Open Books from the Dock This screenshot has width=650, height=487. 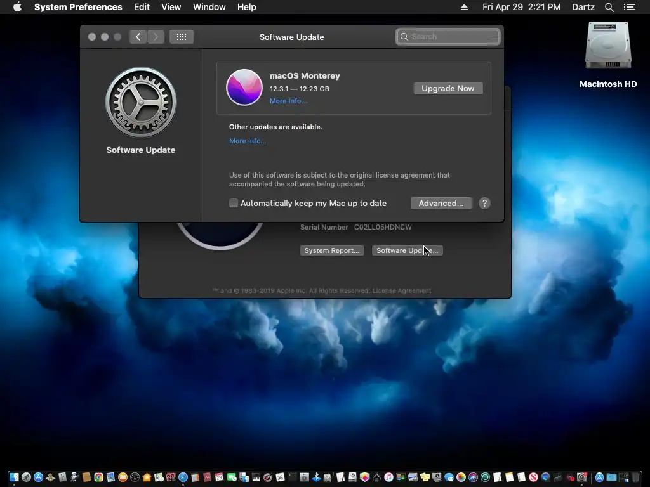(123, 477)
